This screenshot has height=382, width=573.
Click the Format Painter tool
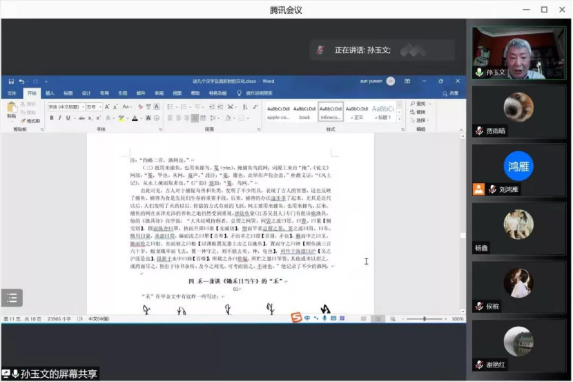(32, 120)
